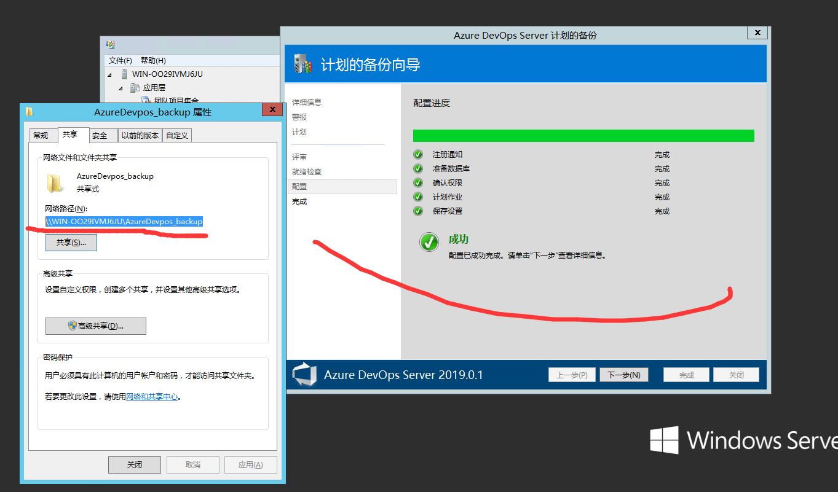Click the green check beside 注册通知
Screen dimensions: 838x492
pos(418,155)
